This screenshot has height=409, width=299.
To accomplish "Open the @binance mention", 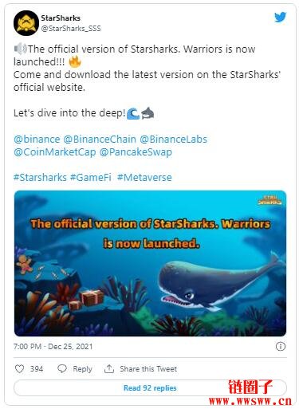I will coord(37,140).
